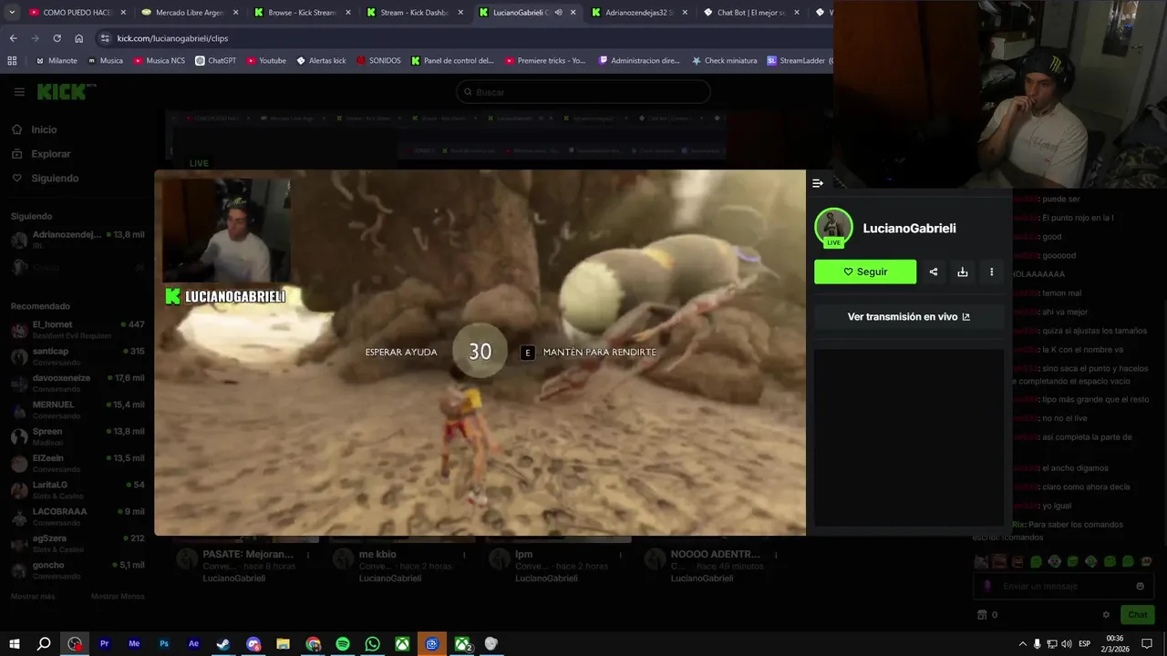The height and width of the screenshot is (656, 1167).
Task: Reload the page
Action: (57, 38)
